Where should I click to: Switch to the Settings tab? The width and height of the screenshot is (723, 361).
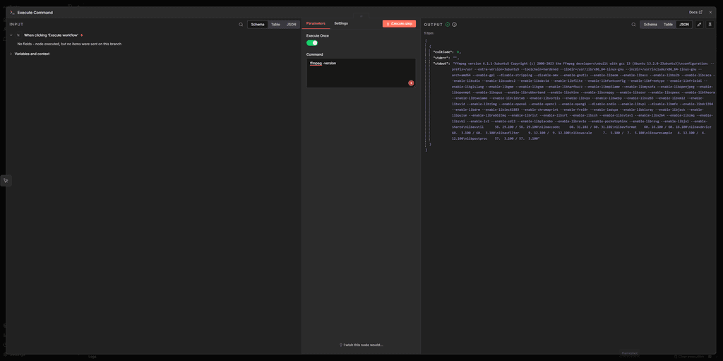point(341,23)
